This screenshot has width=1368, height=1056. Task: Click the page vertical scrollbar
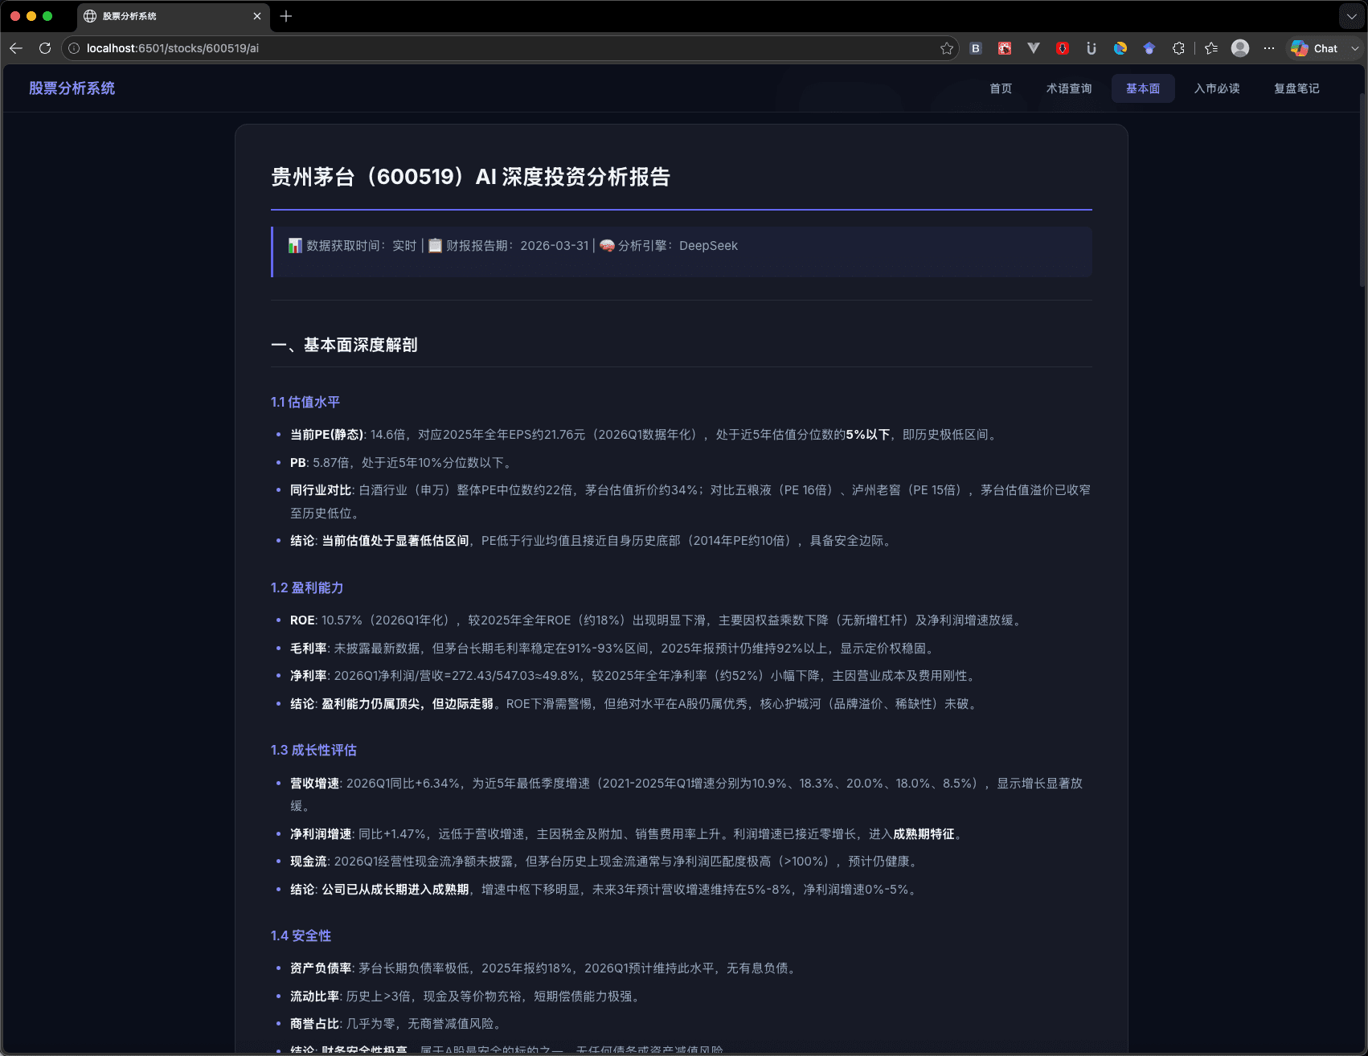pyautogui.click(x=1362, y=189)
